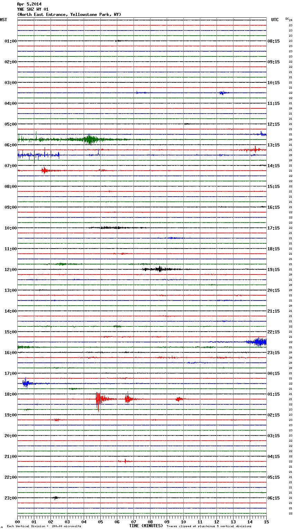Click the 21:00 MST time label

tap(11, 457)
